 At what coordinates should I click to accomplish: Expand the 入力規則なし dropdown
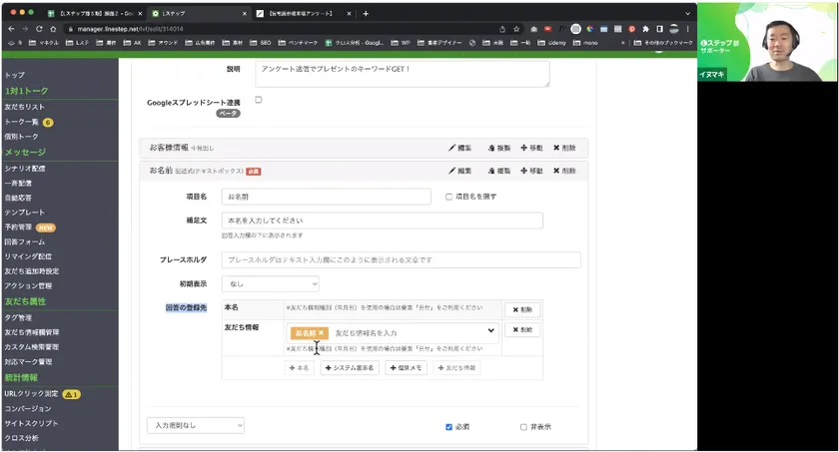point(195,425)
